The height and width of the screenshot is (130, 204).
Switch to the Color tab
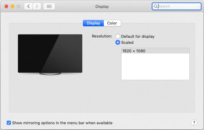point(112,23)
